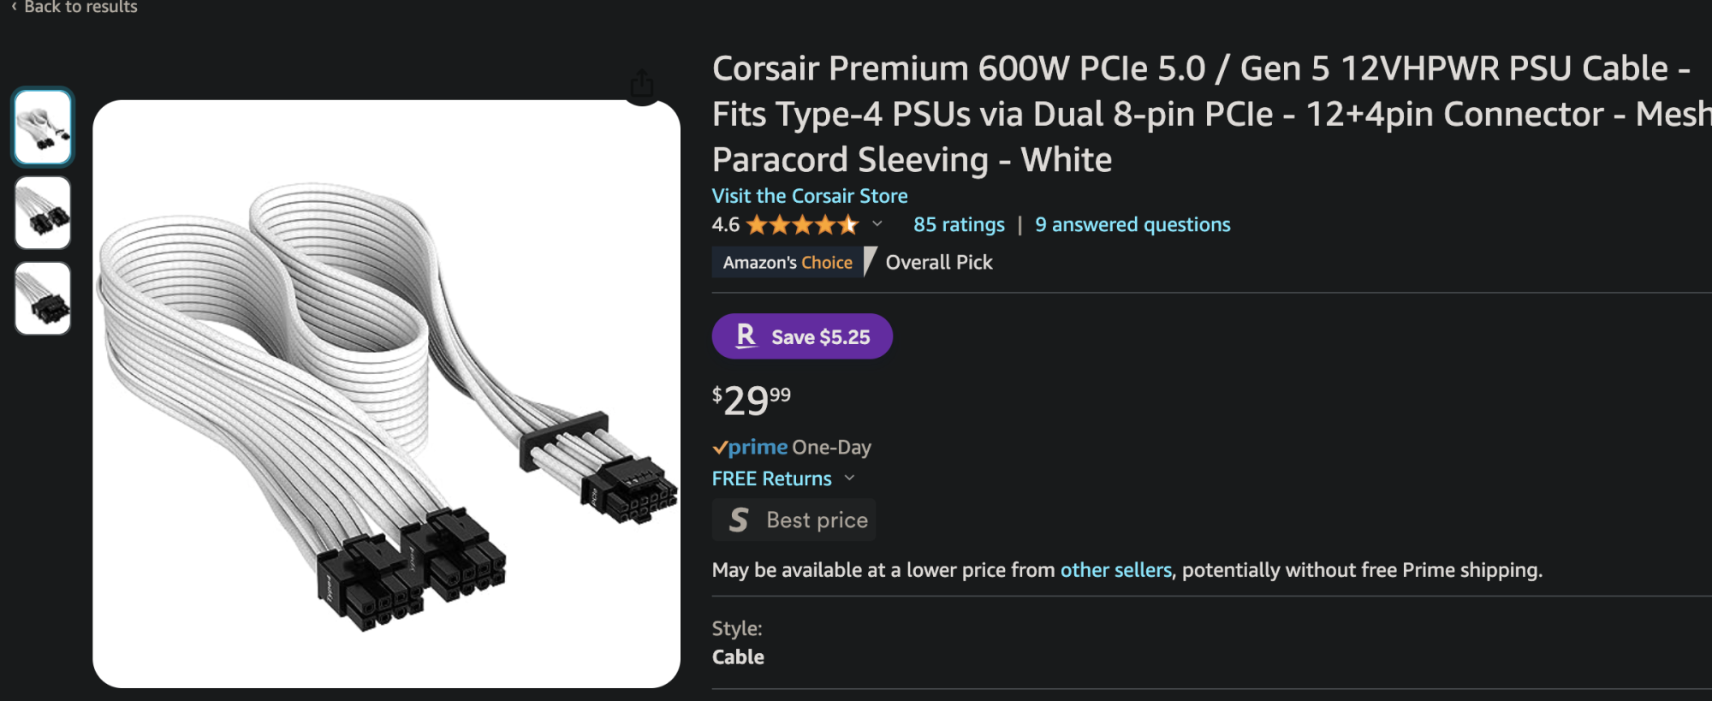Click the Back to results text
Screen dimensions: 1712x701
coord(80,7)
